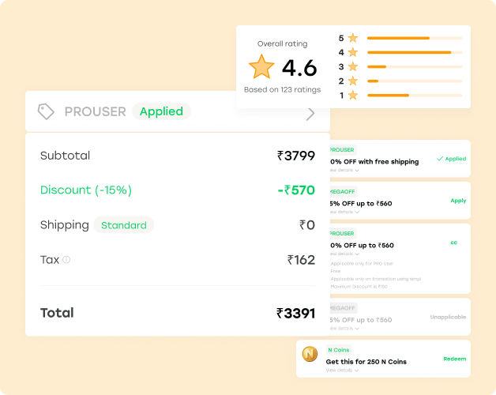The height and width of the screenshot is (395, 496).
Task: Click the Applied checkmark on free shipping coupon
Action: [x=451, y=159]
